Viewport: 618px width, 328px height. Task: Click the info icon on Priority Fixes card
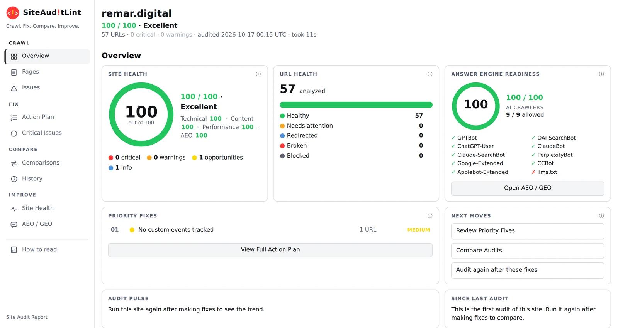pos(430,216)
